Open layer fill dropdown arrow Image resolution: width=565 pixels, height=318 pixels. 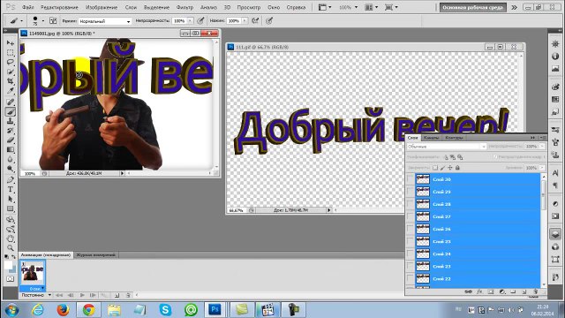coord(541,168)
